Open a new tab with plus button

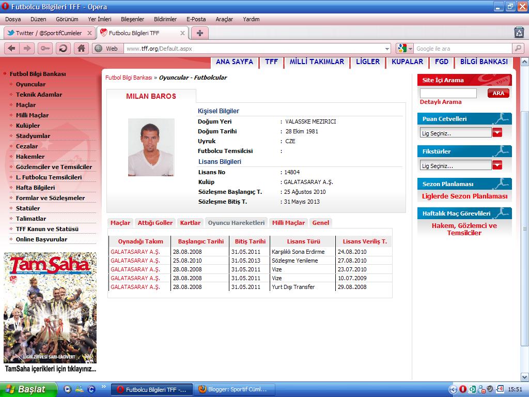coord(200,33)
